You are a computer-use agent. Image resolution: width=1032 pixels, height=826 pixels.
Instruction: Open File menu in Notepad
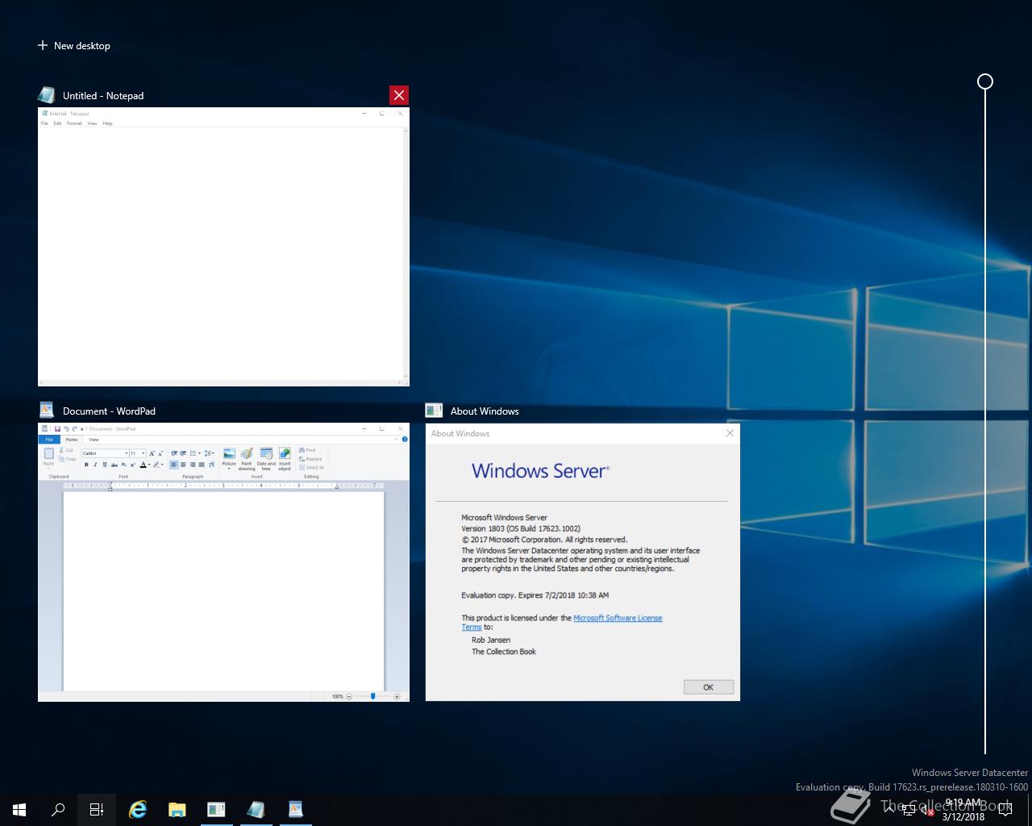[44, 123]
